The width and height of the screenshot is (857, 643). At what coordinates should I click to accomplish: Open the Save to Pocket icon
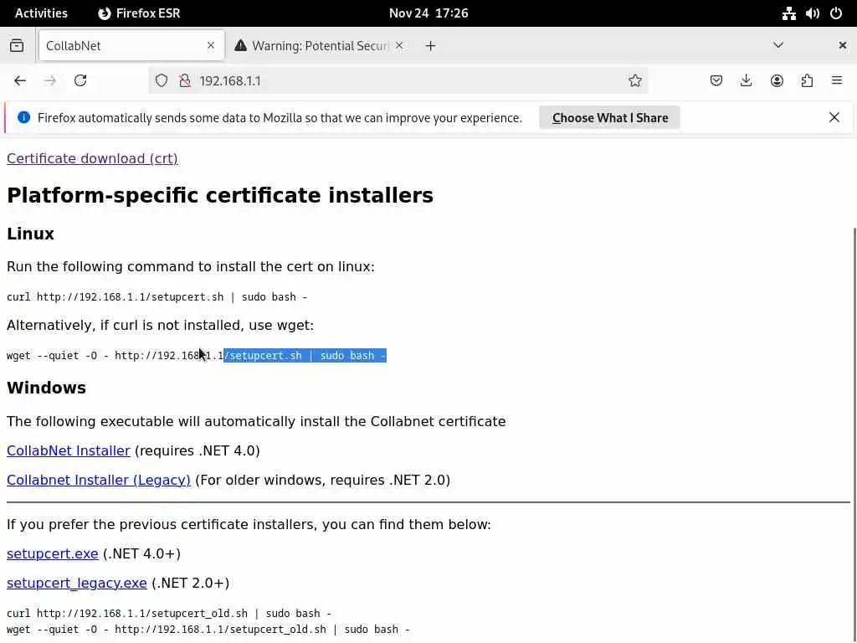716,81
